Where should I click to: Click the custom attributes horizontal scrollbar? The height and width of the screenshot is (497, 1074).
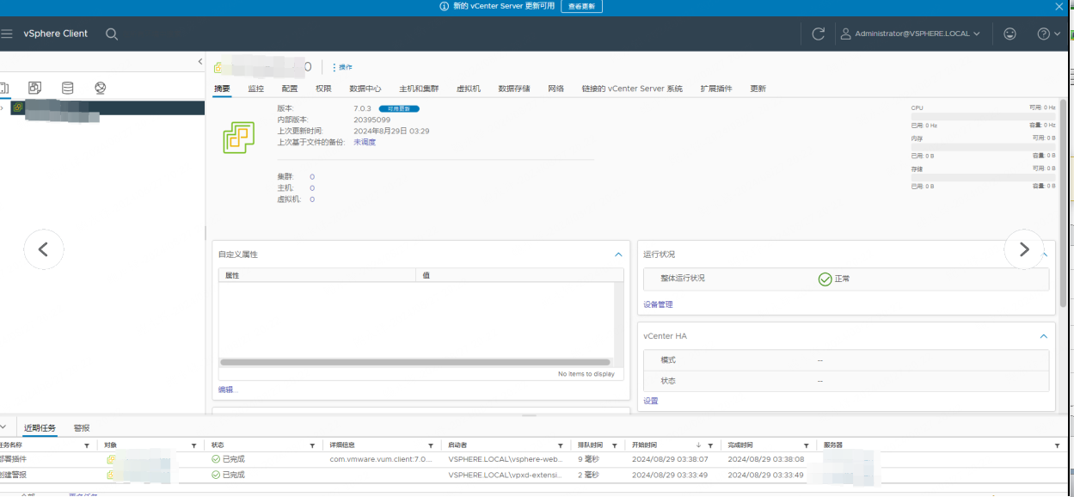click(417, 363)
